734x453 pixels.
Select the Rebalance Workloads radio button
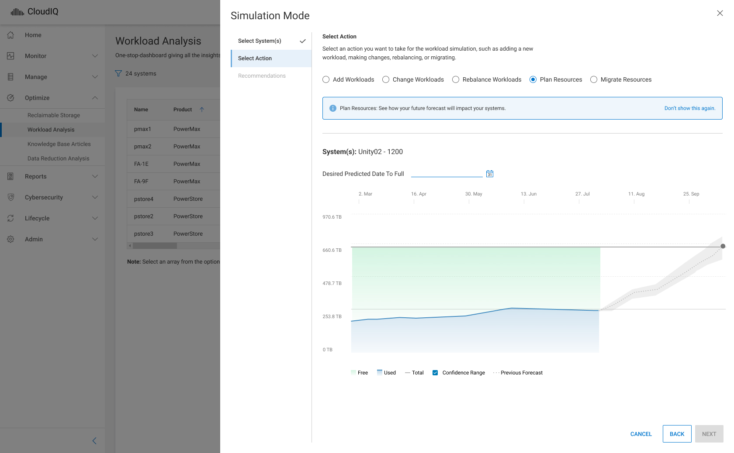[x=456, y=79]
